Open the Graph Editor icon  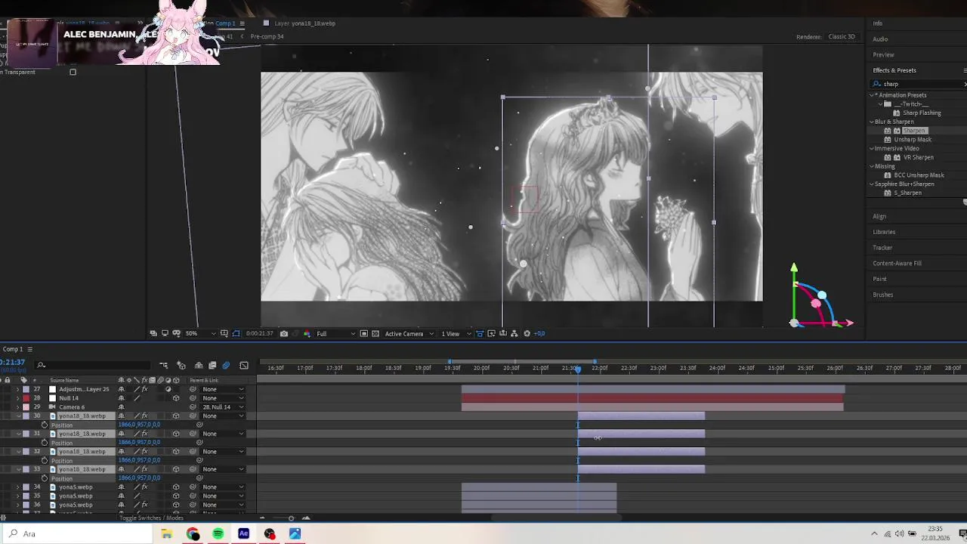[x=244, y=366]
